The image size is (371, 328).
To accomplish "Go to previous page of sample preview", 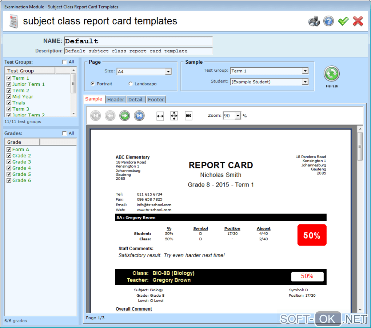I will point(110,116).
